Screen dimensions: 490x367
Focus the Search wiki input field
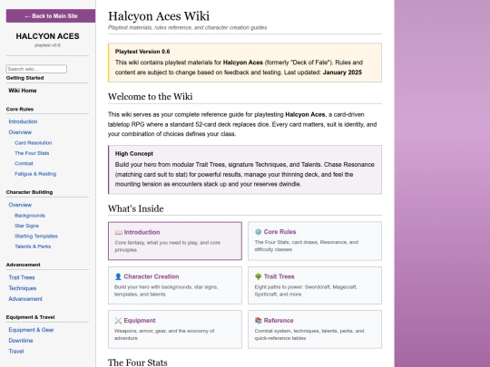36,69
